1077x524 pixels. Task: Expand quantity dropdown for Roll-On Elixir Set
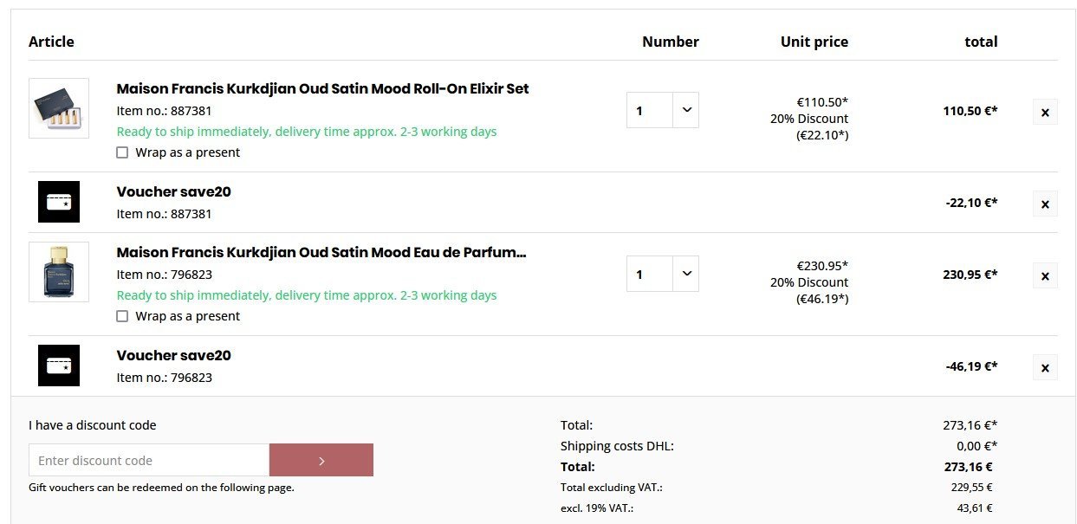click(x=686, y=110)
